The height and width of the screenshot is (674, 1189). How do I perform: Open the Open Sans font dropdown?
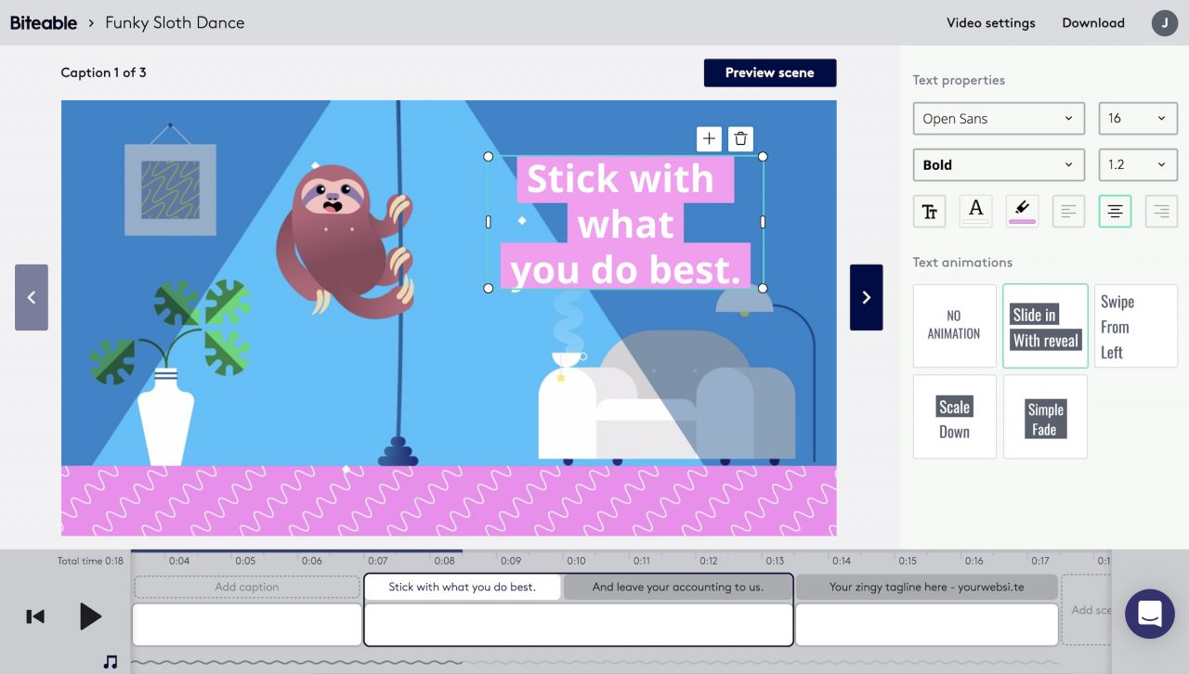pyautogui.click(x=999, y=118)
